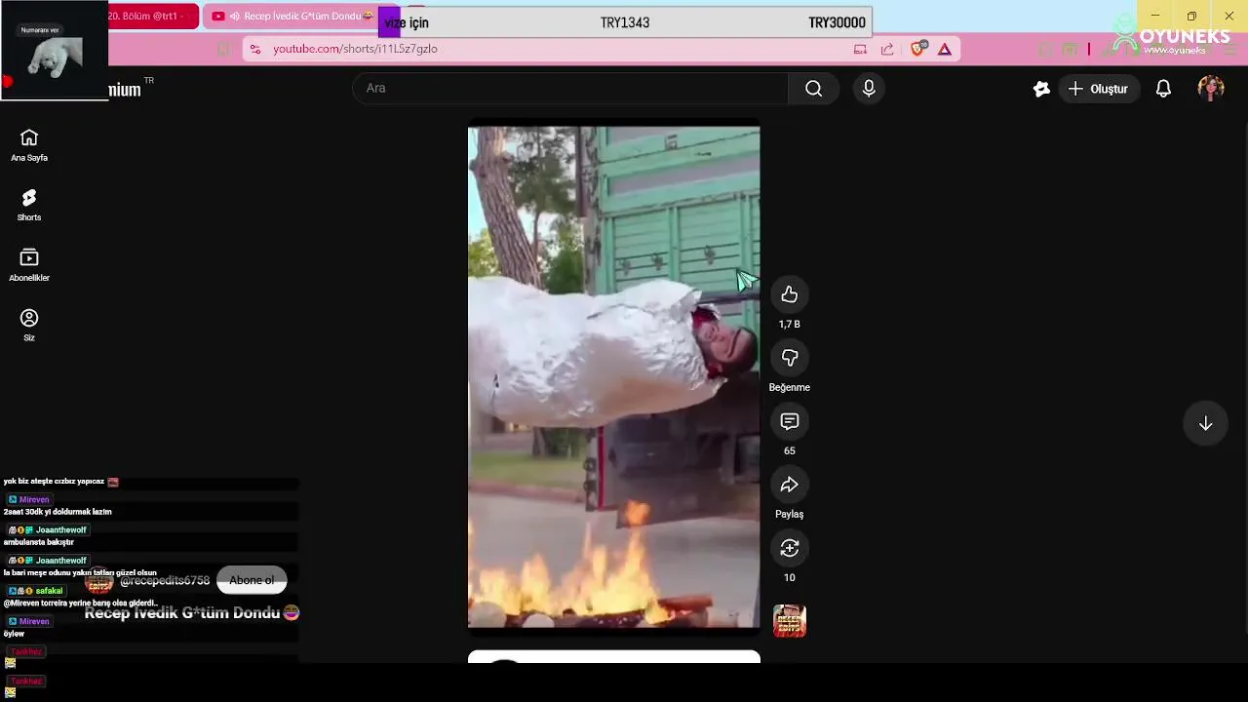Click the share page icon in the address bar
Screen dimensions: 1248x702
(x=887, y=49)
